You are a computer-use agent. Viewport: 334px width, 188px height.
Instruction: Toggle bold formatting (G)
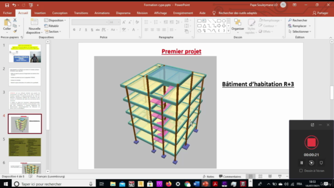pyautogui.click(x=74, y=30)
